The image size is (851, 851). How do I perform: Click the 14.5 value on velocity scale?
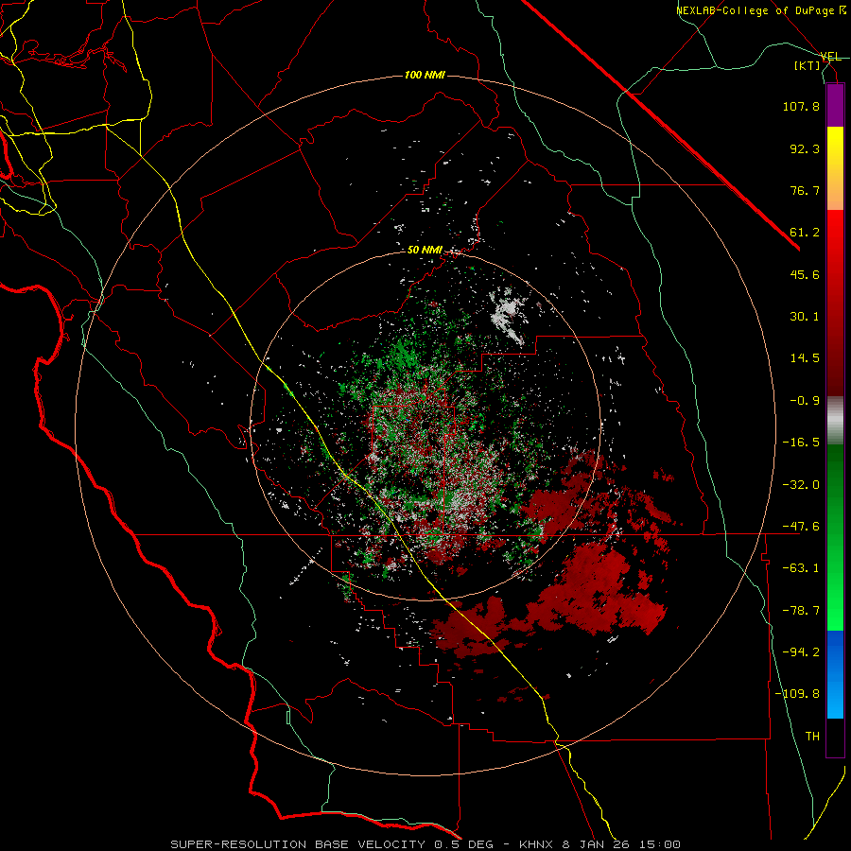[x=805, y=358]
